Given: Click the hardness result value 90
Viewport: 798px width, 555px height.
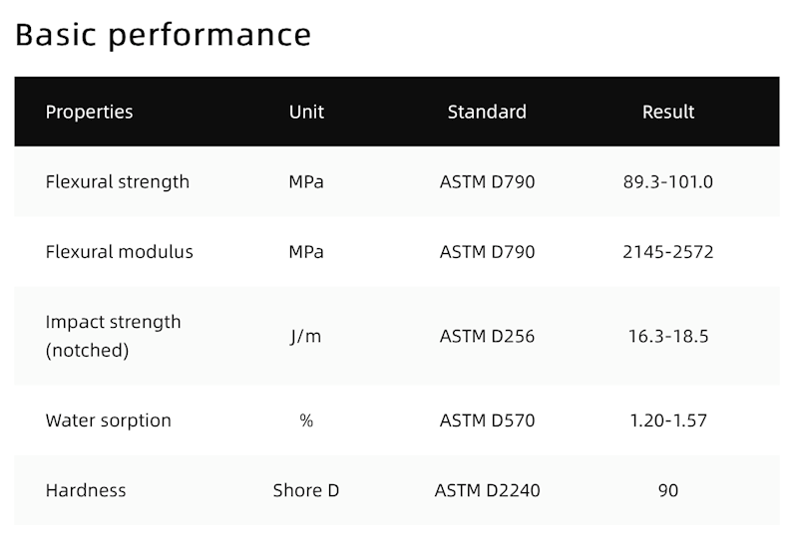Looking at the screenshot, I should coord(668,490).
